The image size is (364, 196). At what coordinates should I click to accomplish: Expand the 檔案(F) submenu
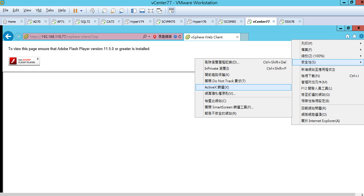click(328, 50)
